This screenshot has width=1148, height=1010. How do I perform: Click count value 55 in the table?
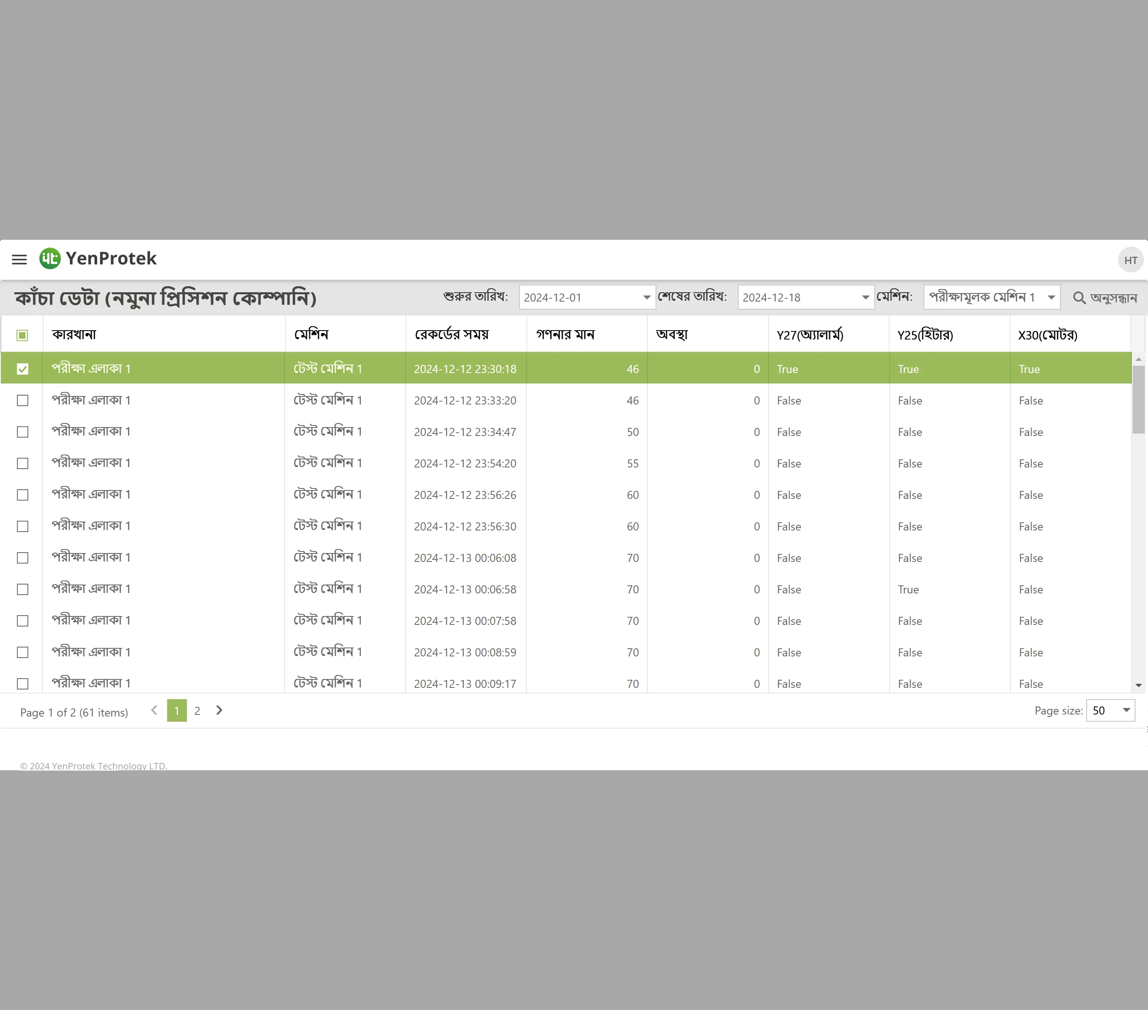click(633, 463)
